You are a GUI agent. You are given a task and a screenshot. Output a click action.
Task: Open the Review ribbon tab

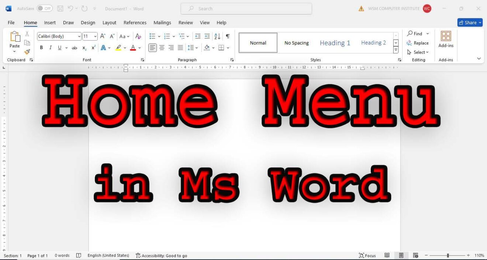tap(186, 22)
